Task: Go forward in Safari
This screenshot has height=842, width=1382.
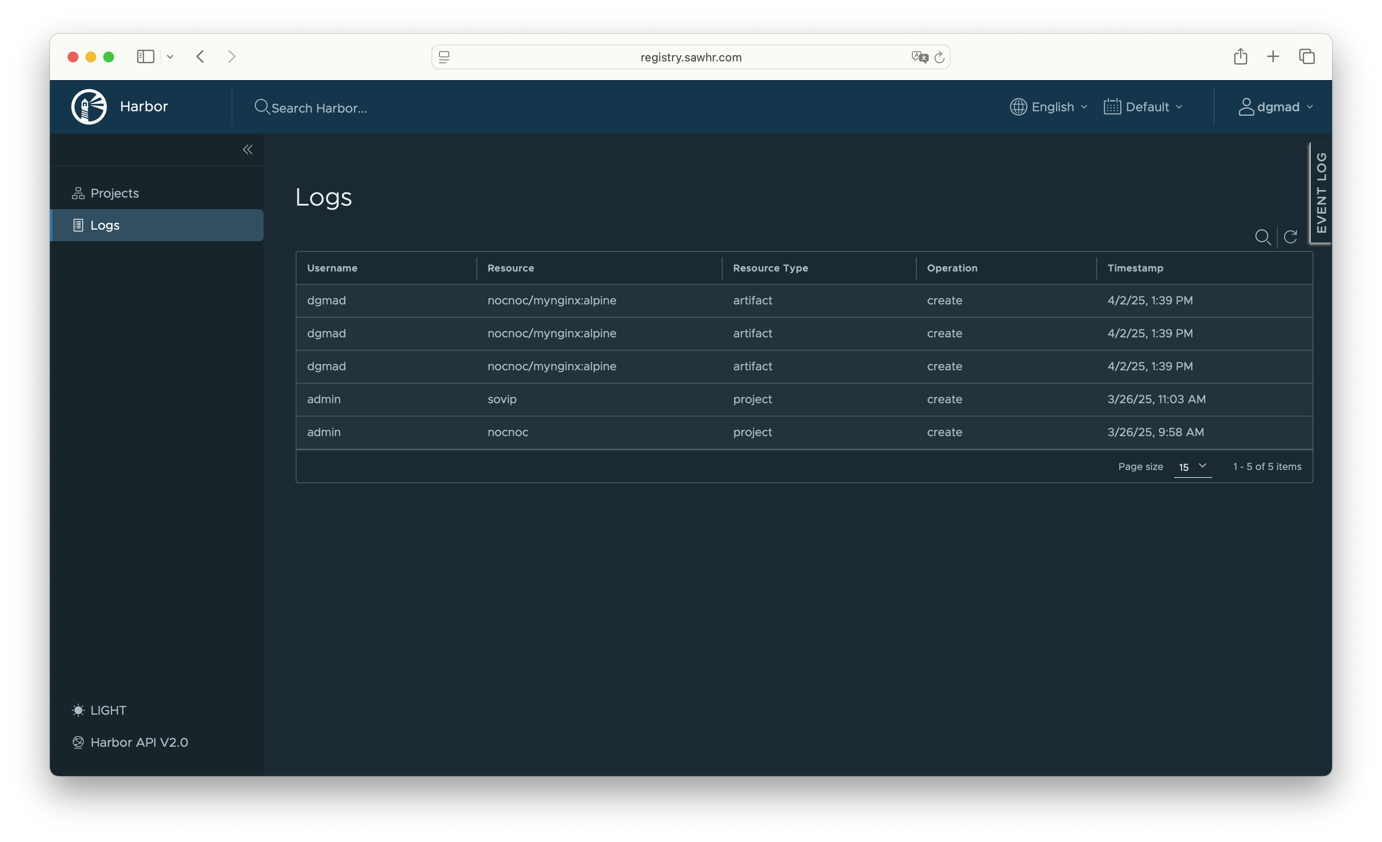Action: coord(232,57)
